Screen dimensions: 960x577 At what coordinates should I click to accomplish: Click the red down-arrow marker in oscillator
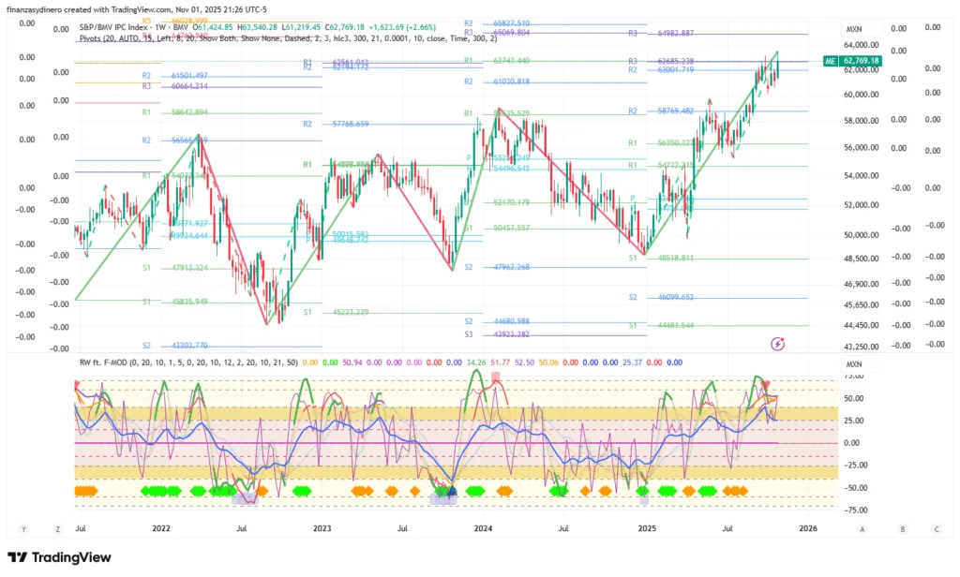coord(766,385)
